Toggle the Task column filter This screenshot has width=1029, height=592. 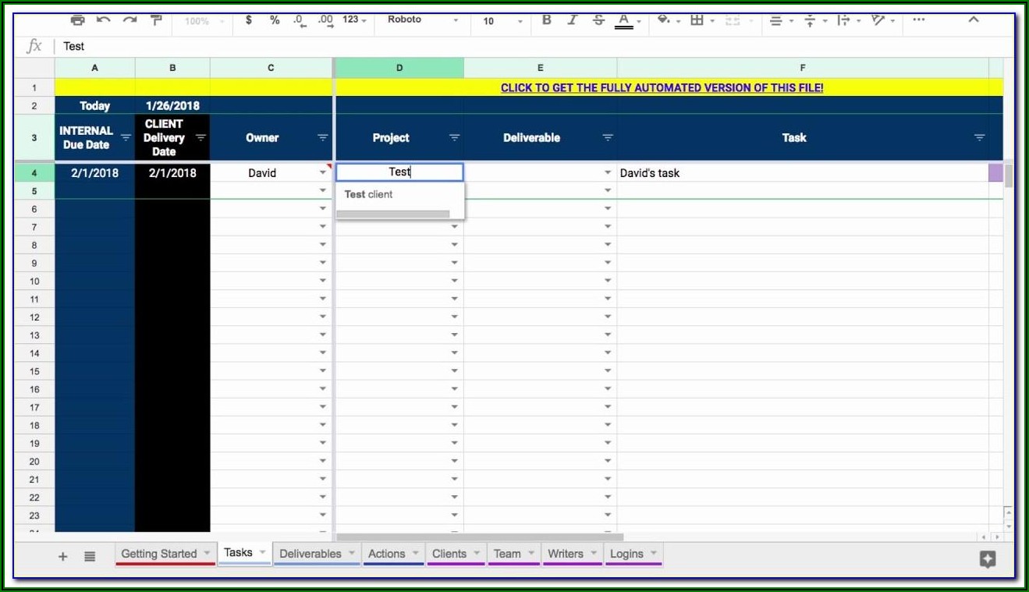(979, 138)
